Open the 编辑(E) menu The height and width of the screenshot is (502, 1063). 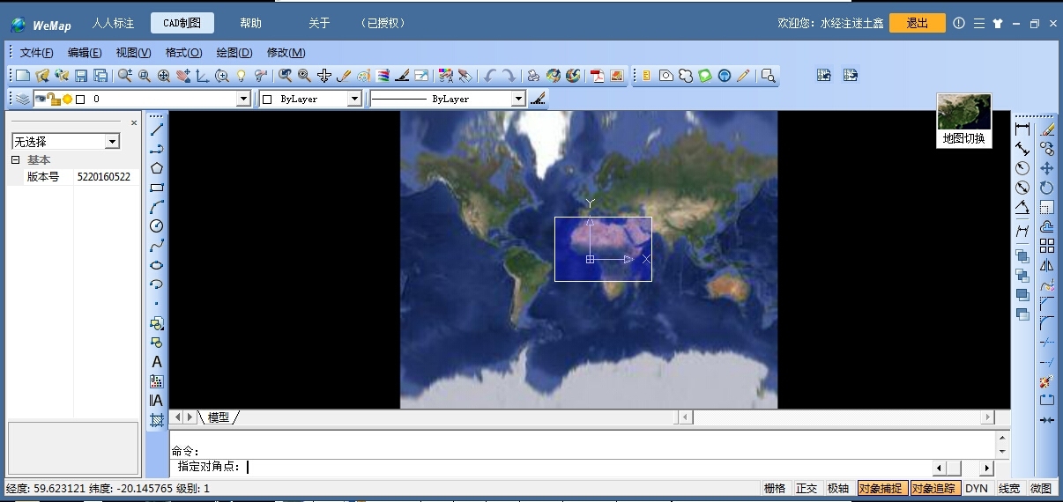85,53
